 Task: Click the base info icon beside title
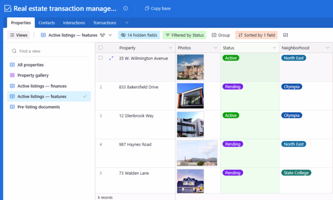pos(126,8)
